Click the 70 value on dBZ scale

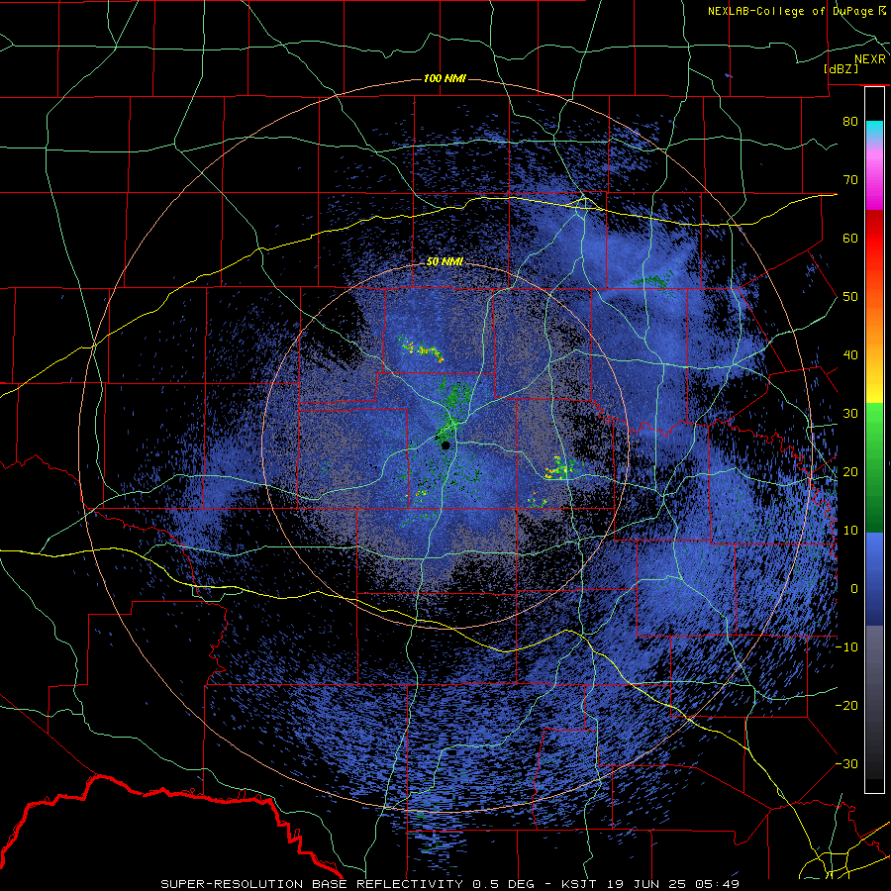coord(850,180)
